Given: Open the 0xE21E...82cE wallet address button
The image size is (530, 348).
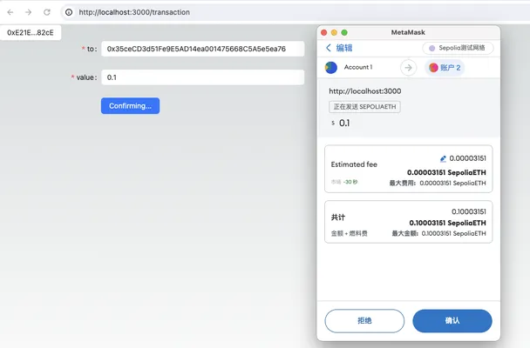Looking at the screenshot, I should click(31, 33).
